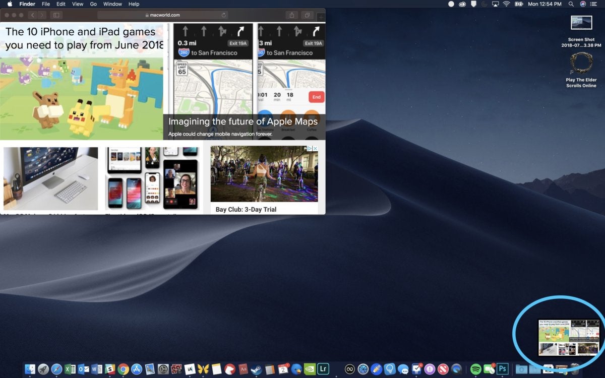Open Apple News in the Dock
Image resolution: width=605 pixels, height=378 pixels.
(443, 369)
